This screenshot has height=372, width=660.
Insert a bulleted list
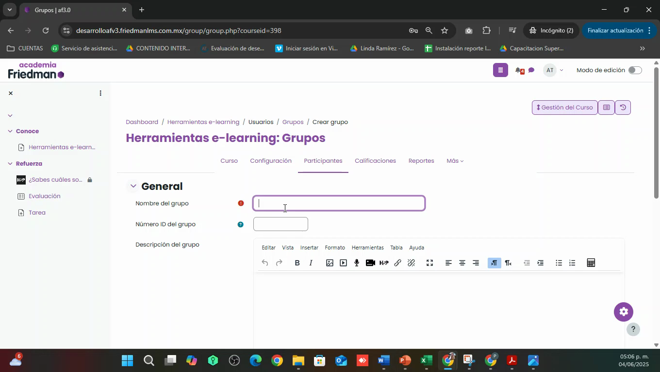559,263
